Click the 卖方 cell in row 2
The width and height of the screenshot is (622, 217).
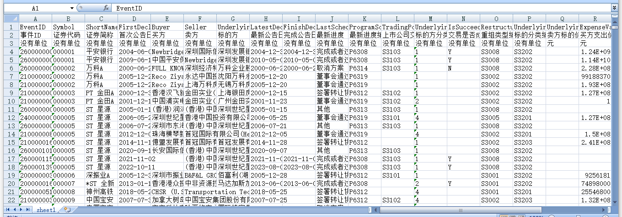coord(200,35)
